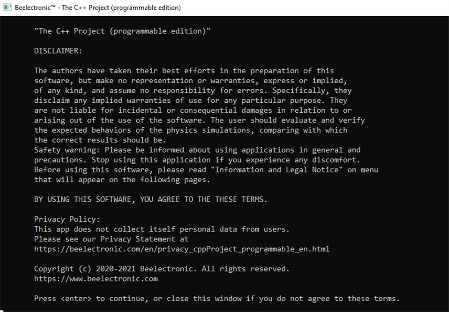Click the BY USING THIS SOFTWARE line
Image resolution: width=449 pixels, height=312 pixels.
click(x=150, y=199)
